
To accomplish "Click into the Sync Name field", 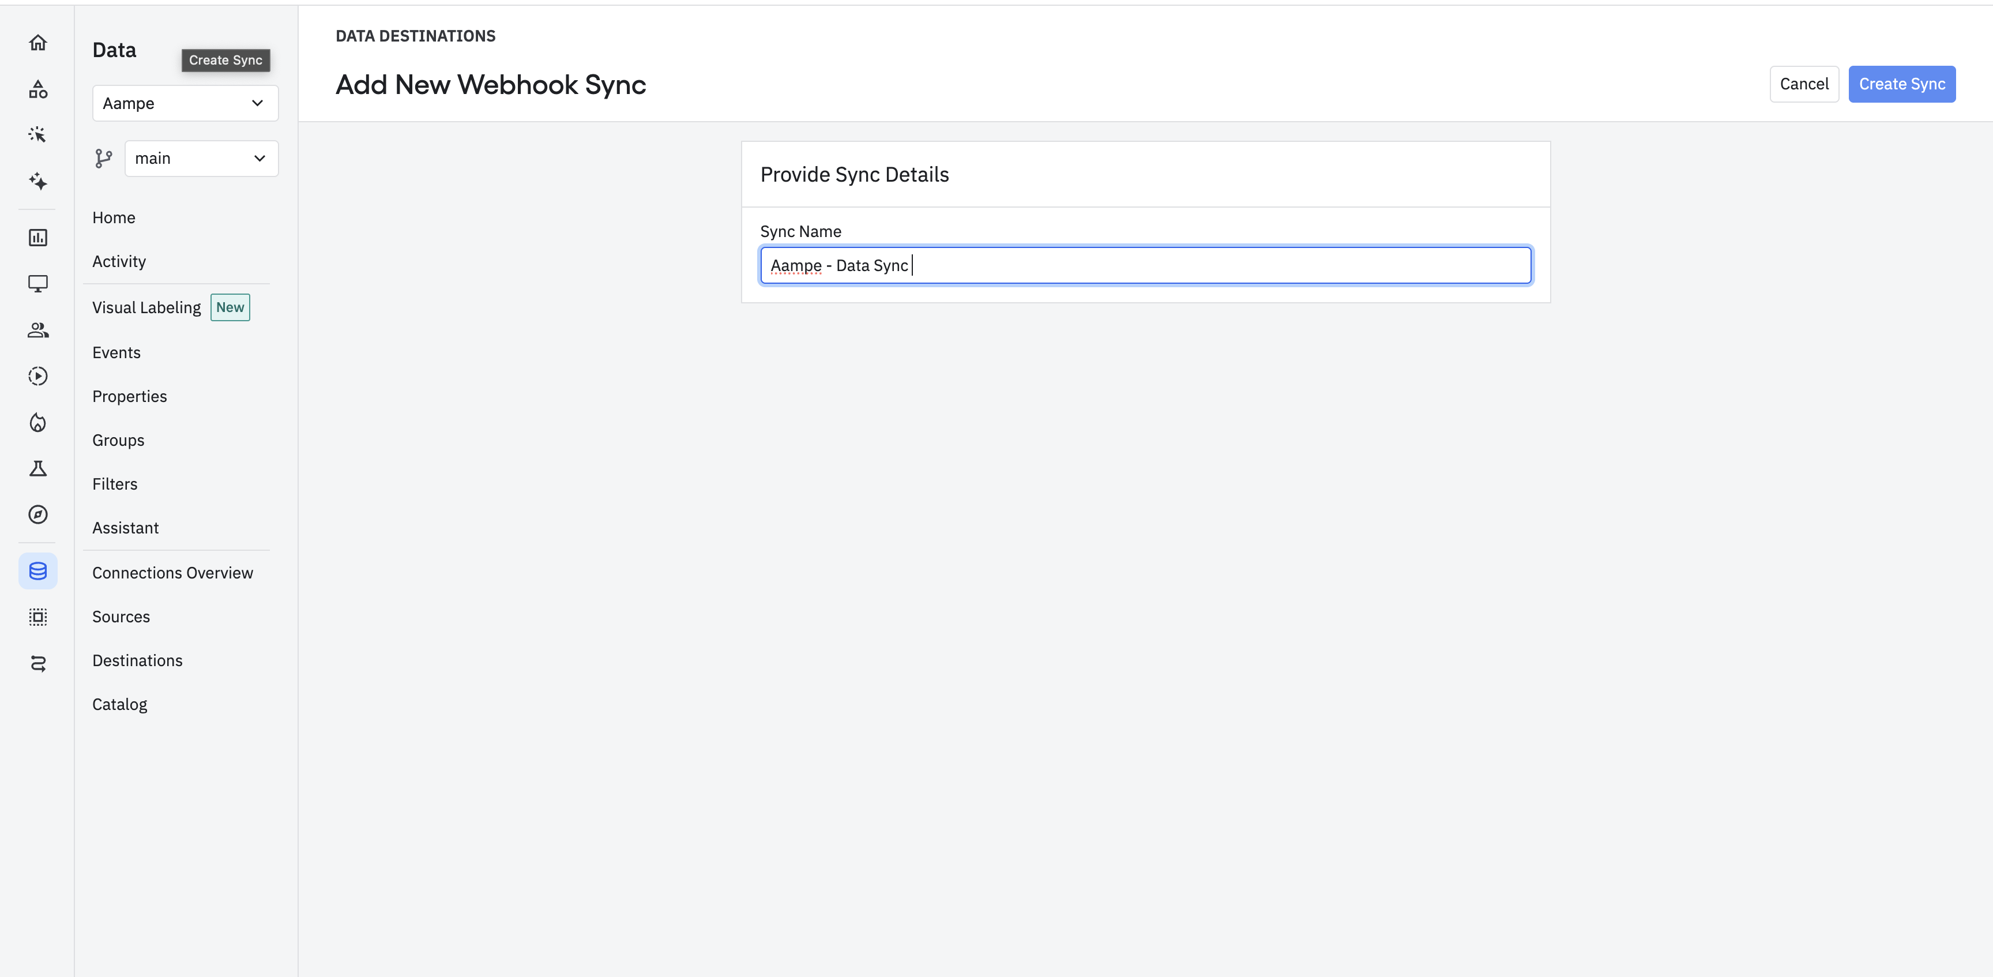I will coord(1145,265).
